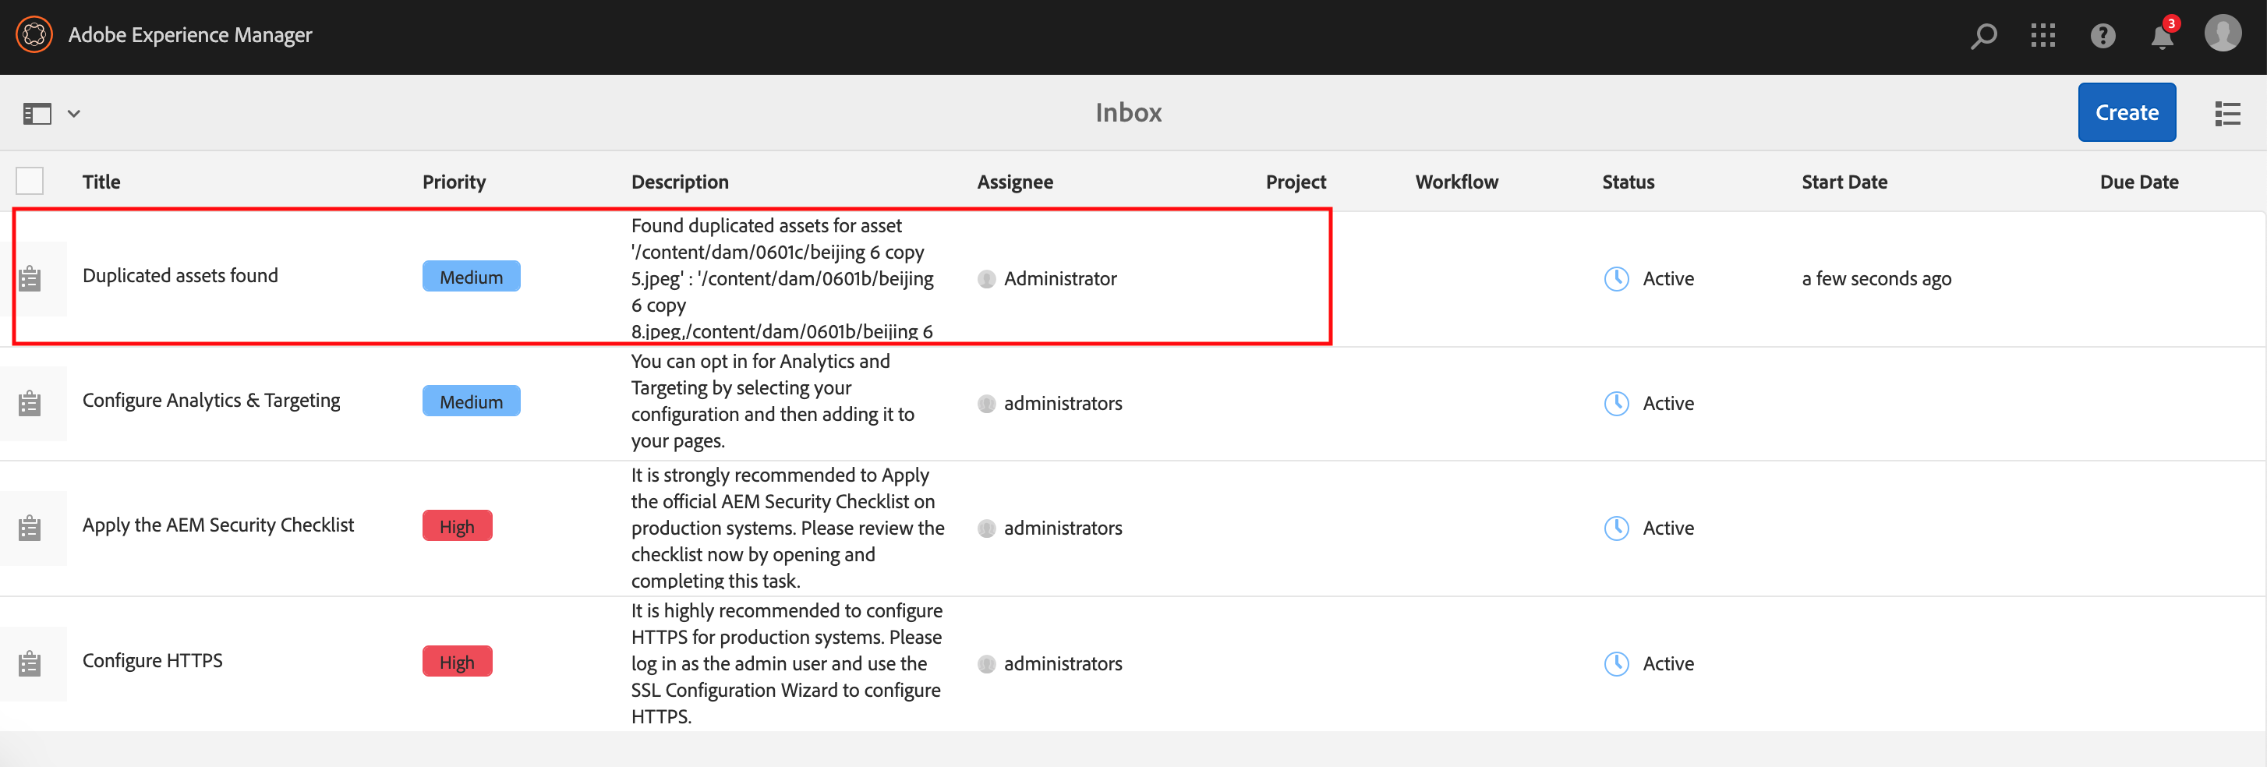Toggle the select-all checkbox in table header
This screenshot has width=2267, height=767.
tap(30, 181)
